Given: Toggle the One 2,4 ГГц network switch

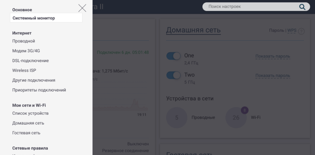Looking at the screenshot, I should [173, 56].
